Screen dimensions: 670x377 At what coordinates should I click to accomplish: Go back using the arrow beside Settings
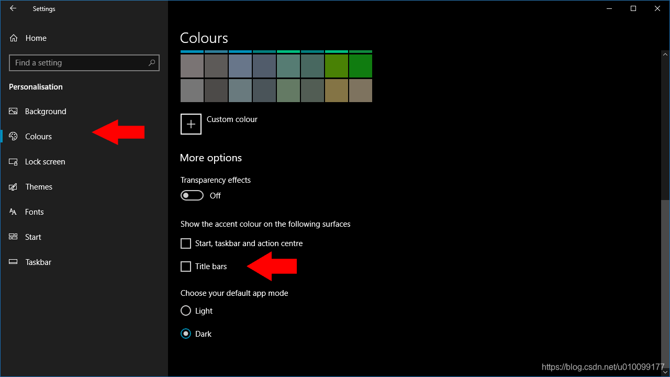click(x=13, y=8)
